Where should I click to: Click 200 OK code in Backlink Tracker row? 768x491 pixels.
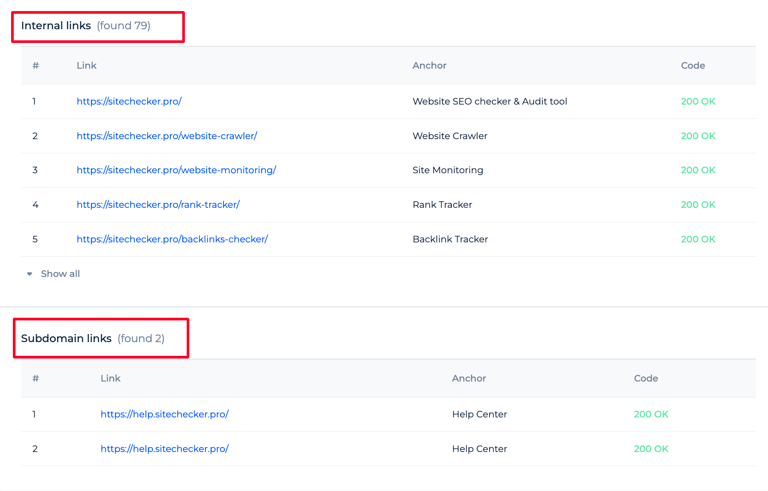pos(698,239)
